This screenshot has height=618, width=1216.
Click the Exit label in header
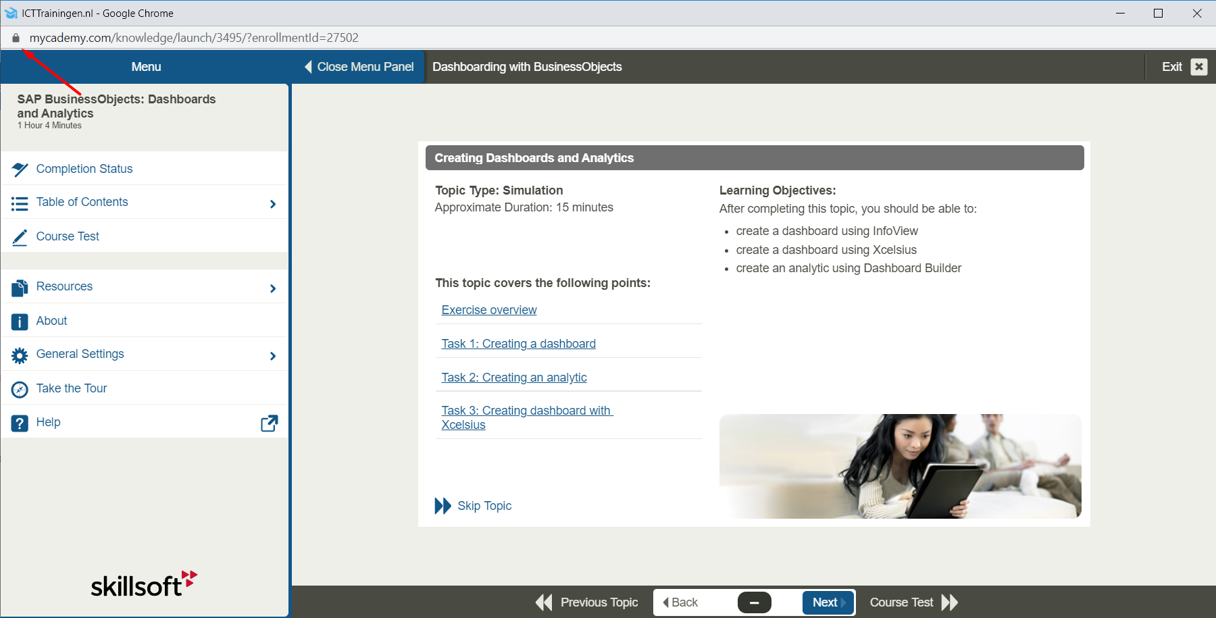point(1171,67)
